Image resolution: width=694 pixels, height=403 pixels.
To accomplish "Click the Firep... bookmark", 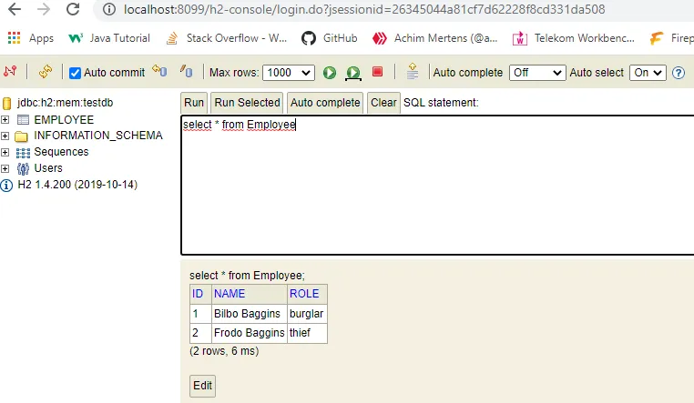I will [671, 38].
